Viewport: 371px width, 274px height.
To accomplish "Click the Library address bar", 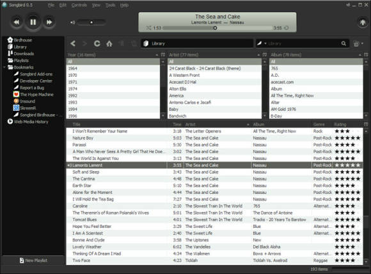I will (197, 44).
